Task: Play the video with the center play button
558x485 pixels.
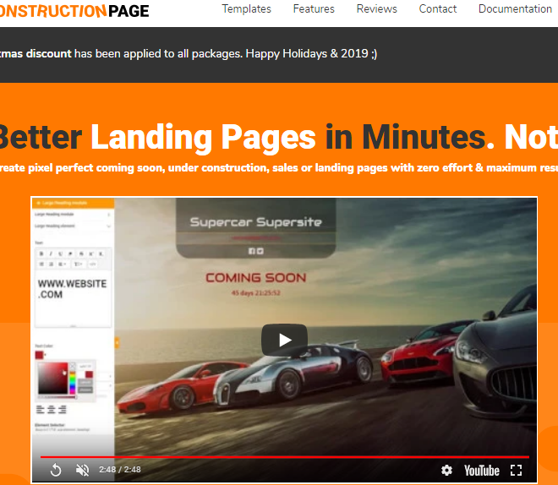Action: 284,340
